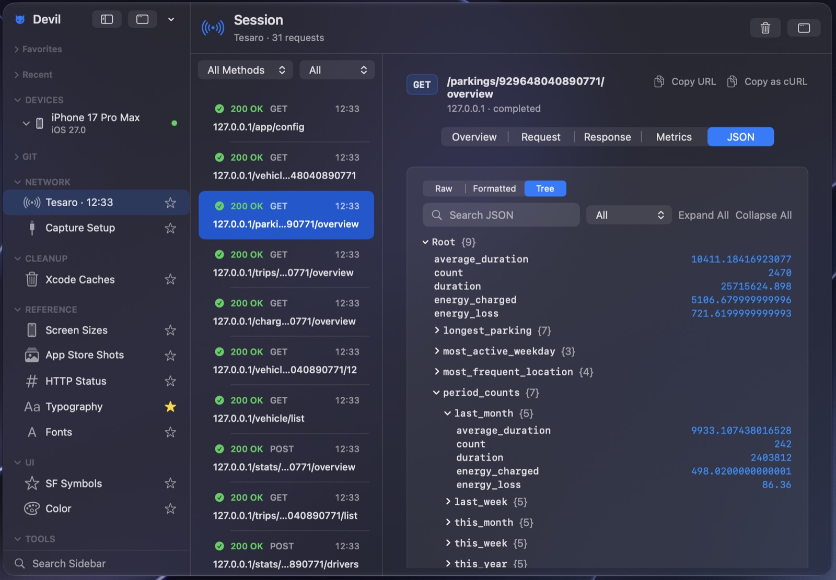
Task: Open Screen Sizes phone icon
Action: point(32,330)
